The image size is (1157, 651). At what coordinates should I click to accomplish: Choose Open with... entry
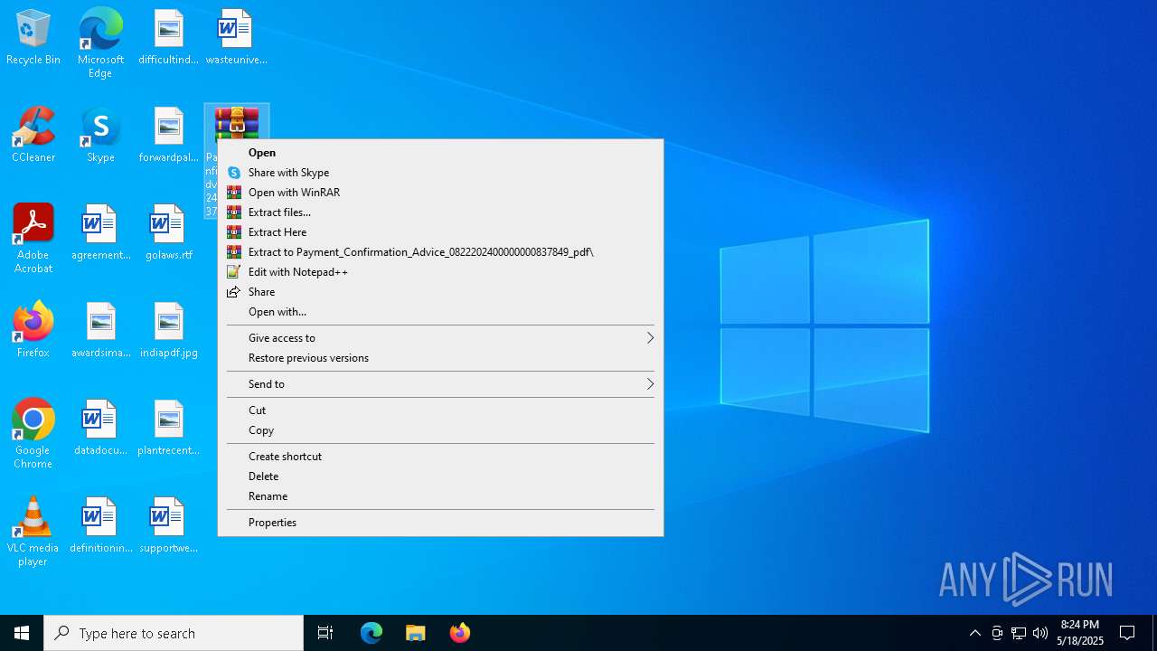[440, 312]
